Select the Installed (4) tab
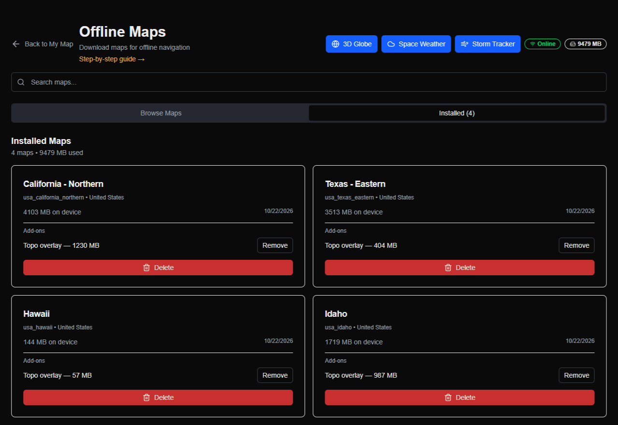Image resolution: width=618 pixels, height=425 pixels. (457, 113)
